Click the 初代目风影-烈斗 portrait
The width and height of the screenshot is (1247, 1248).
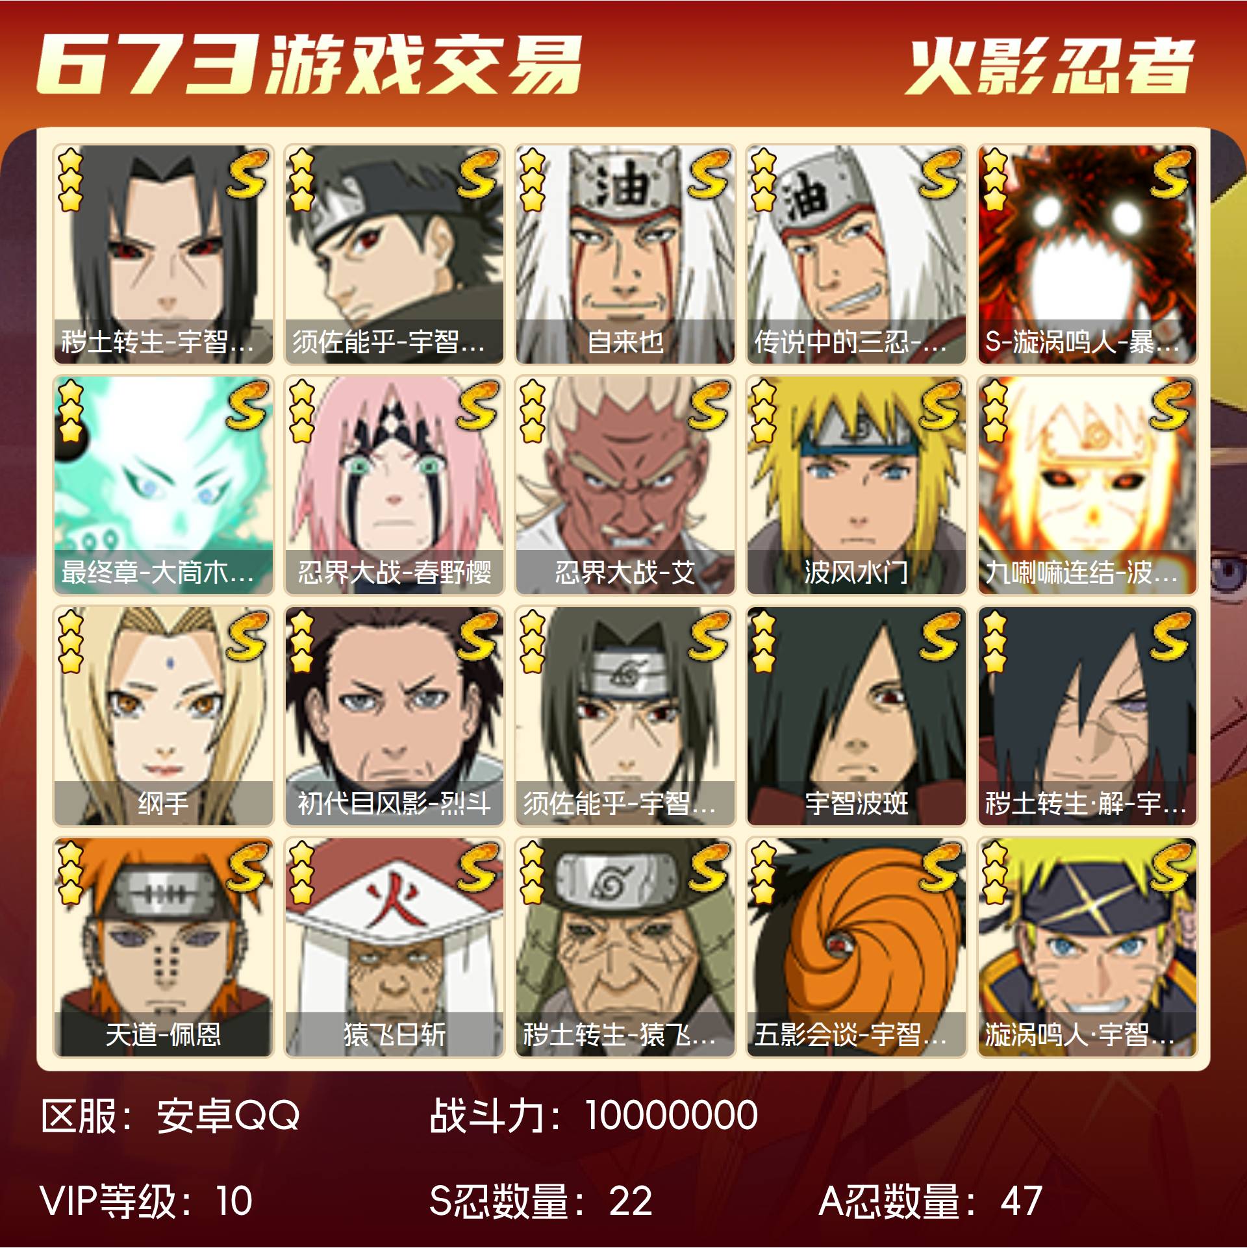(394, 716)
